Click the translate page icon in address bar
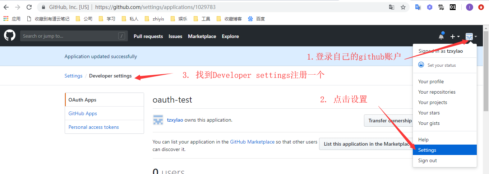Screen dimensions: 489x174 coord(392,7)
